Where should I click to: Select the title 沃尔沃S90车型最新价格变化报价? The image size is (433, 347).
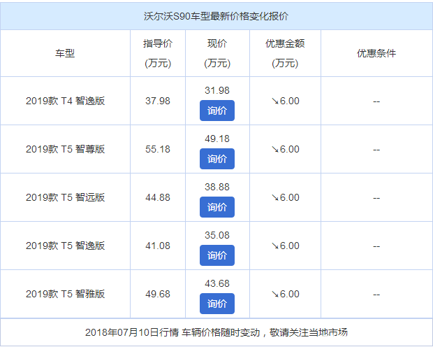tap(216, 16)
